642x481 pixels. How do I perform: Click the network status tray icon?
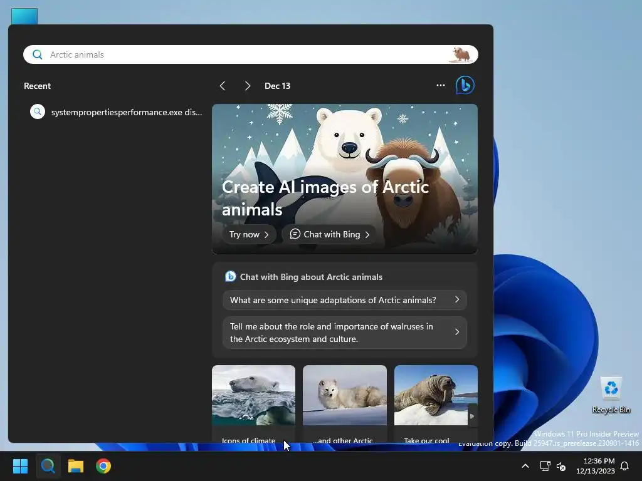coord(545,466)
